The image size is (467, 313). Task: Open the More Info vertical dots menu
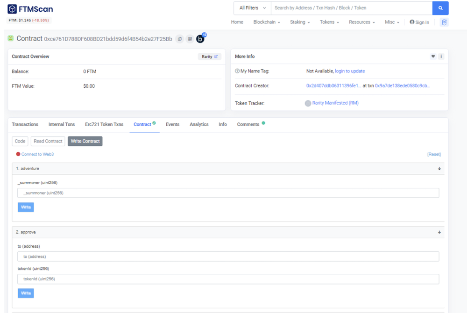[441, 56]
